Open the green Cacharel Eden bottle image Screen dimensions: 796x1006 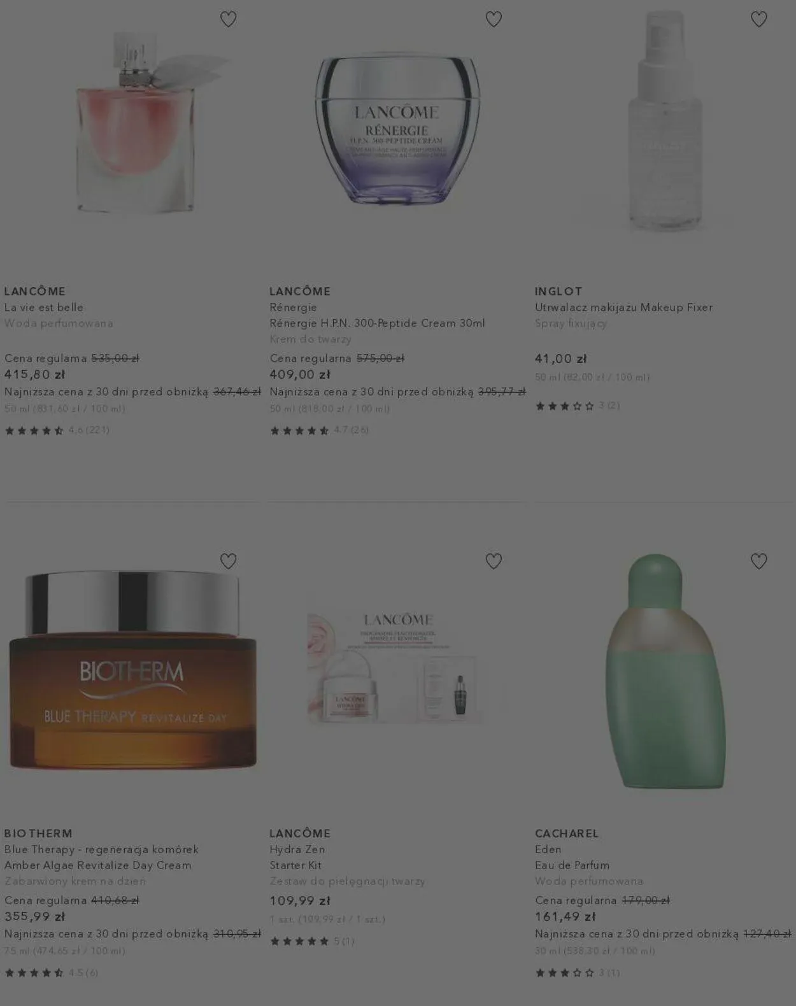tap(664, 671)
